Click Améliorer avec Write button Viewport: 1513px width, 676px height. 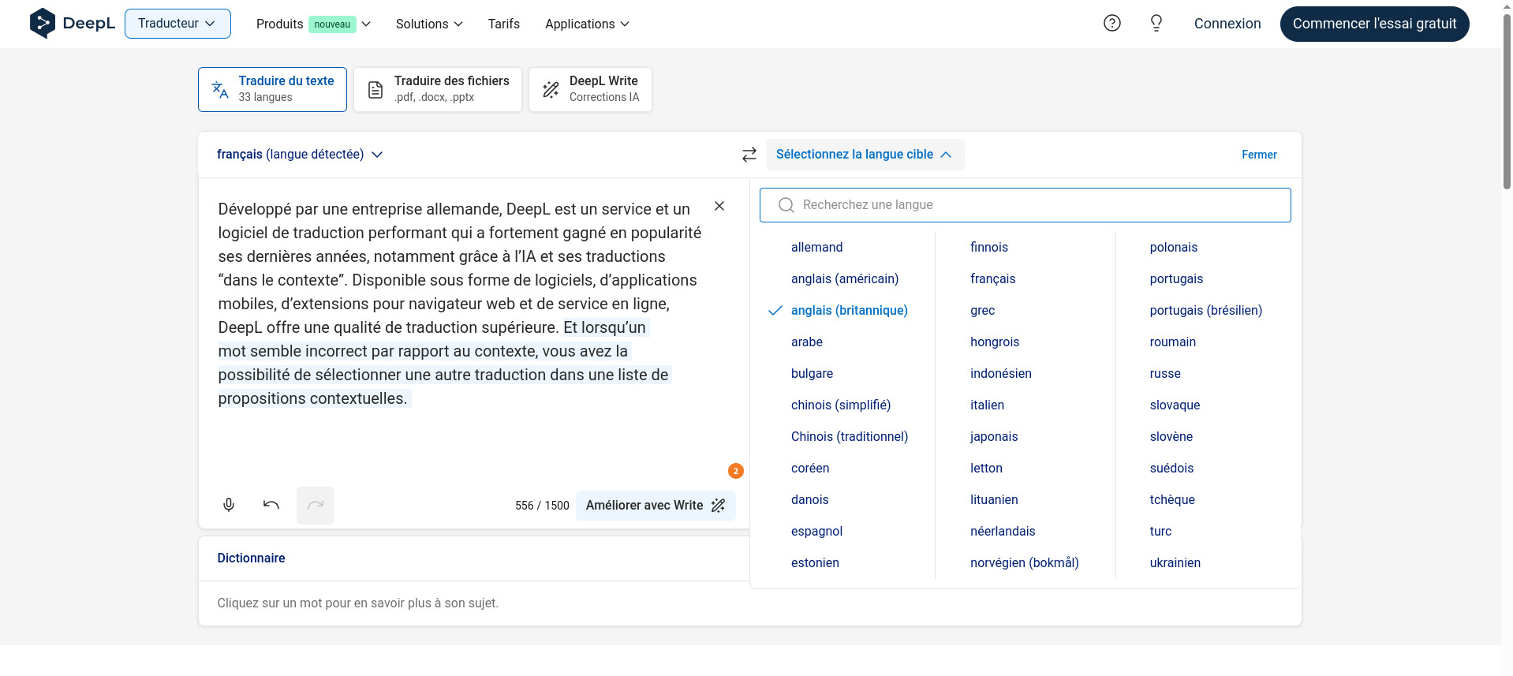[x=656, y=506]
